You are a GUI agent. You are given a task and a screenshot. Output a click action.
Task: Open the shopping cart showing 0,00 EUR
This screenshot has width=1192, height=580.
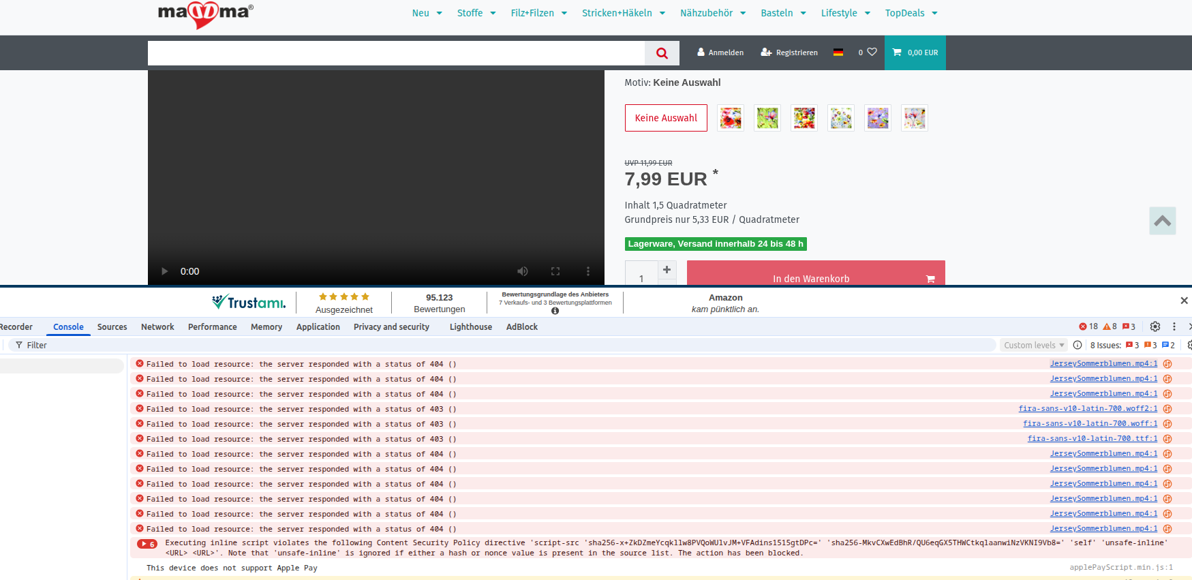915,52
